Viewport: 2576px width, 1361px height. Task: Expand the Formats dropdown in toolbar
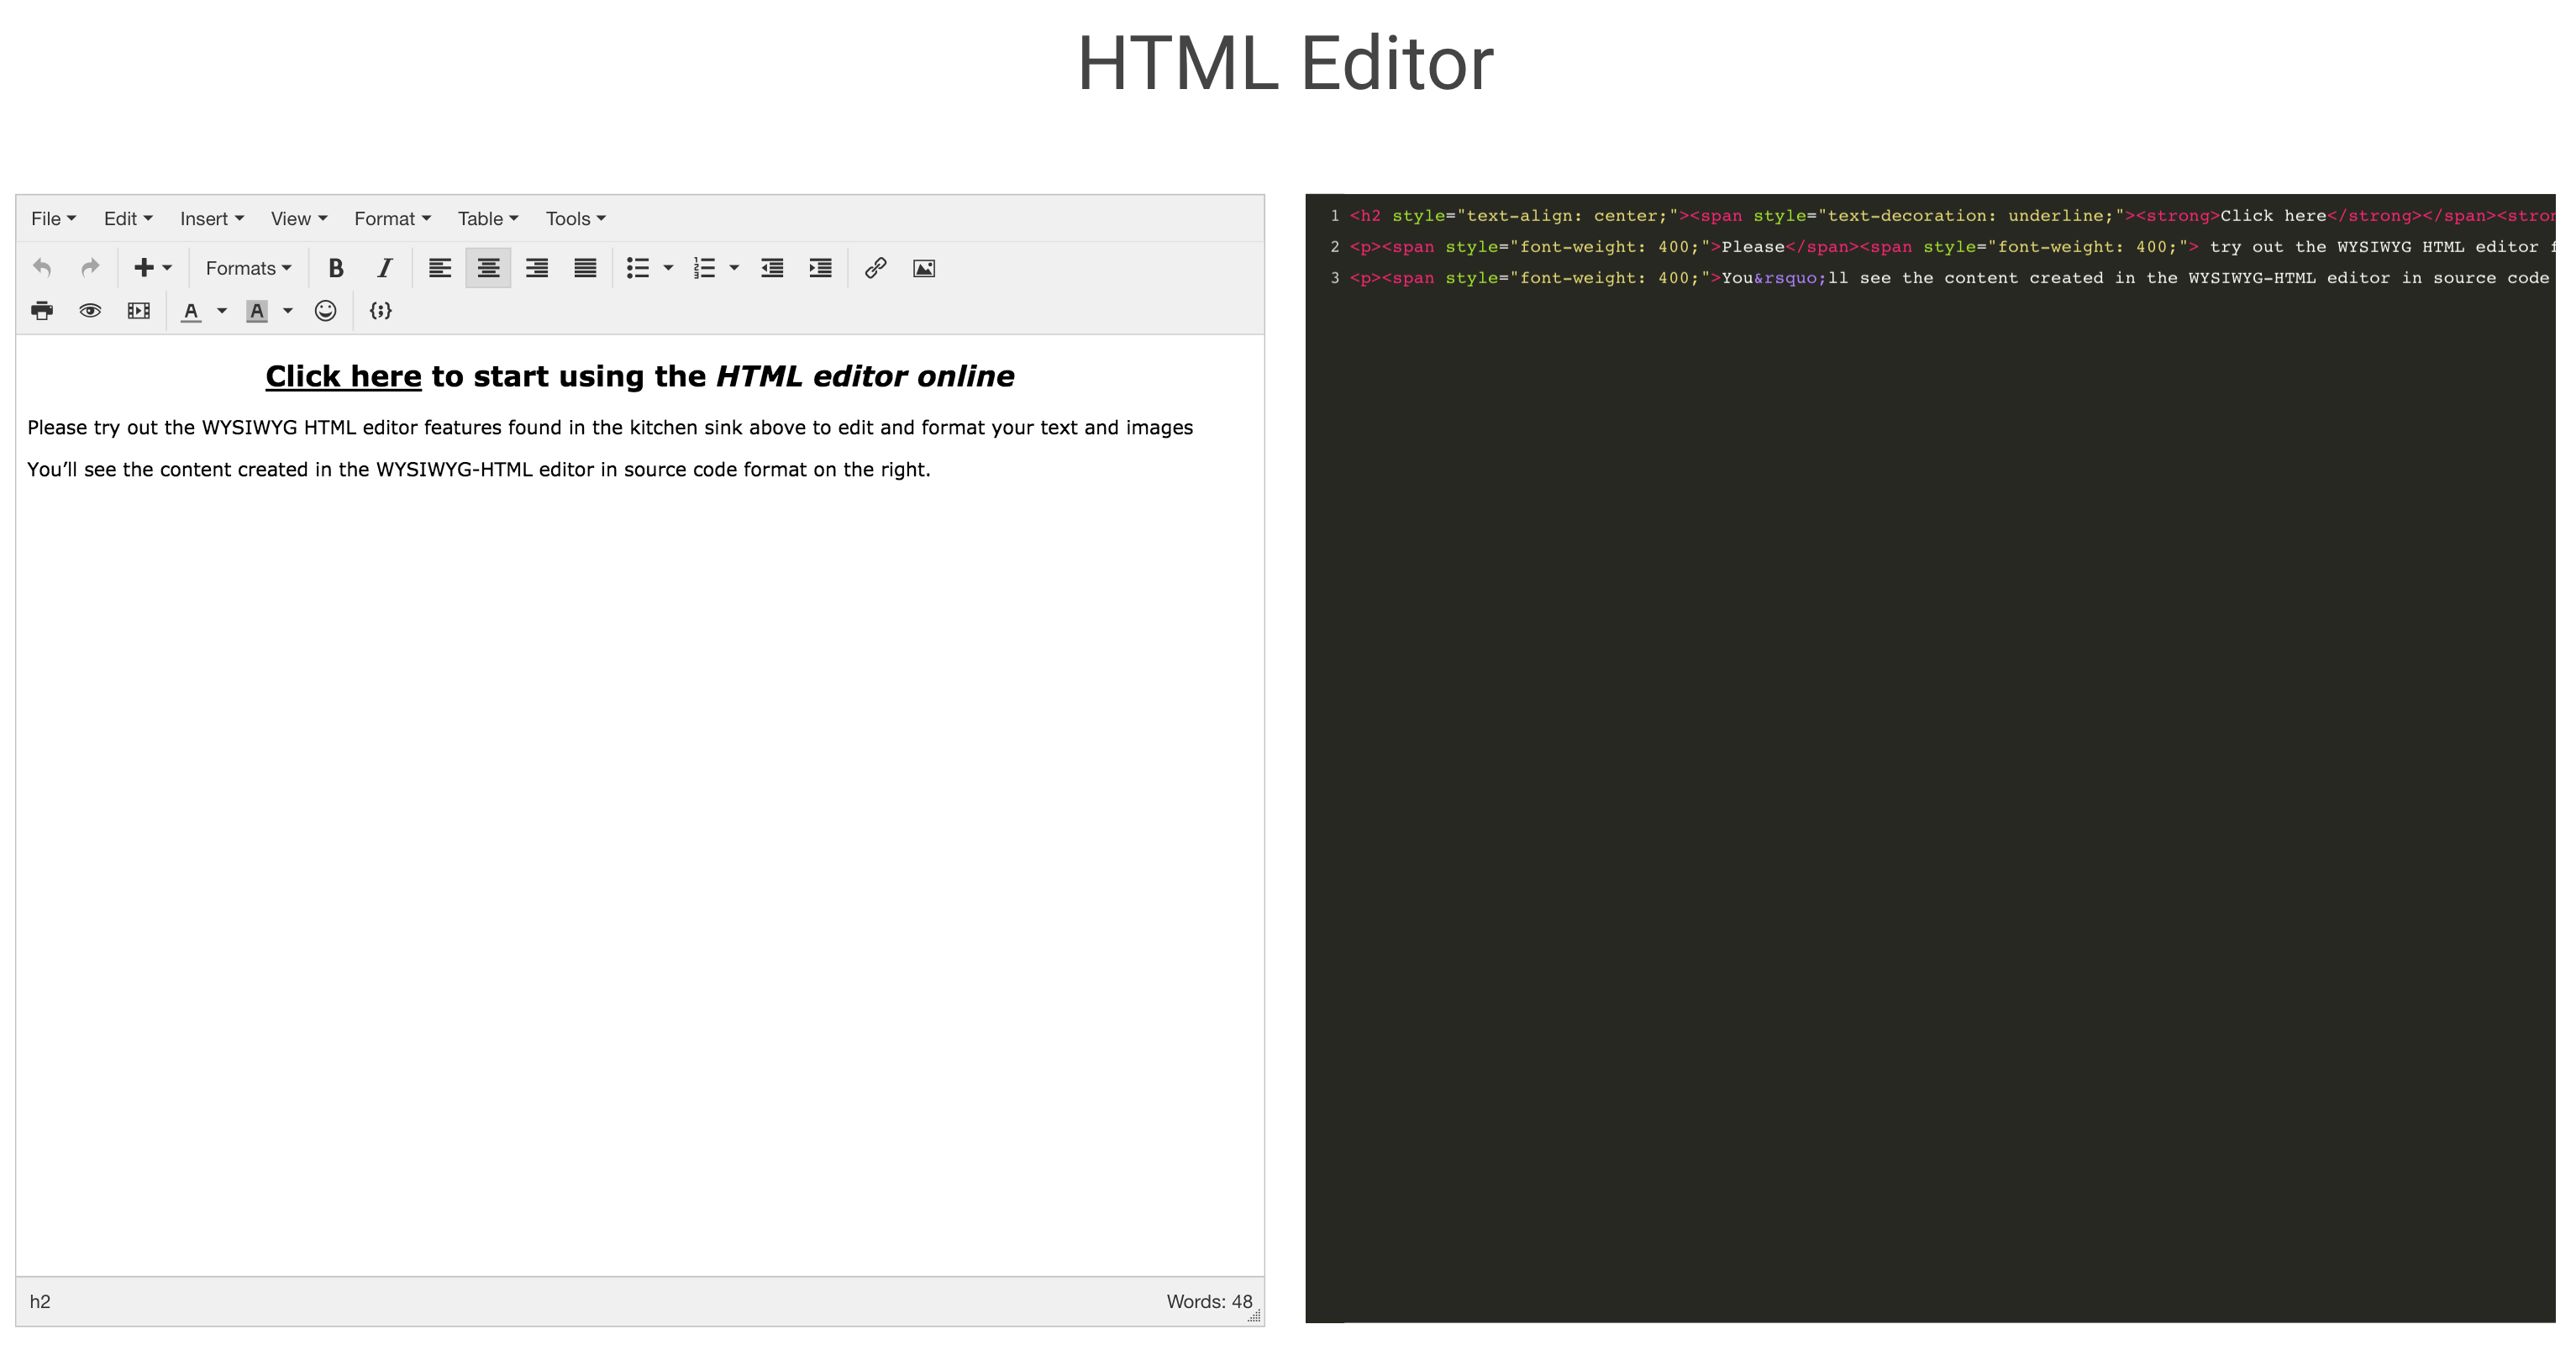(245, 267)
